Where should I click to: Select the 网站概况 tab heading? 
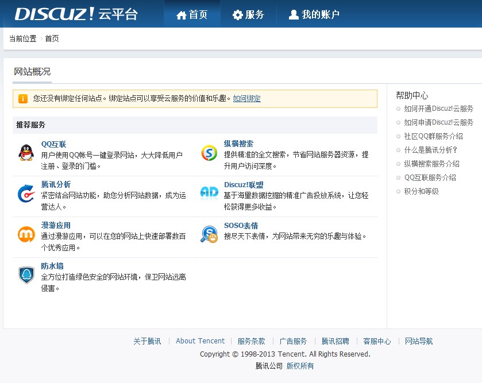[32, 72]
